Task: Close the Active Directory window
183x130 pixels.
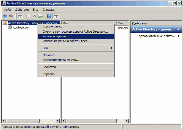Action: coord(179,3)
